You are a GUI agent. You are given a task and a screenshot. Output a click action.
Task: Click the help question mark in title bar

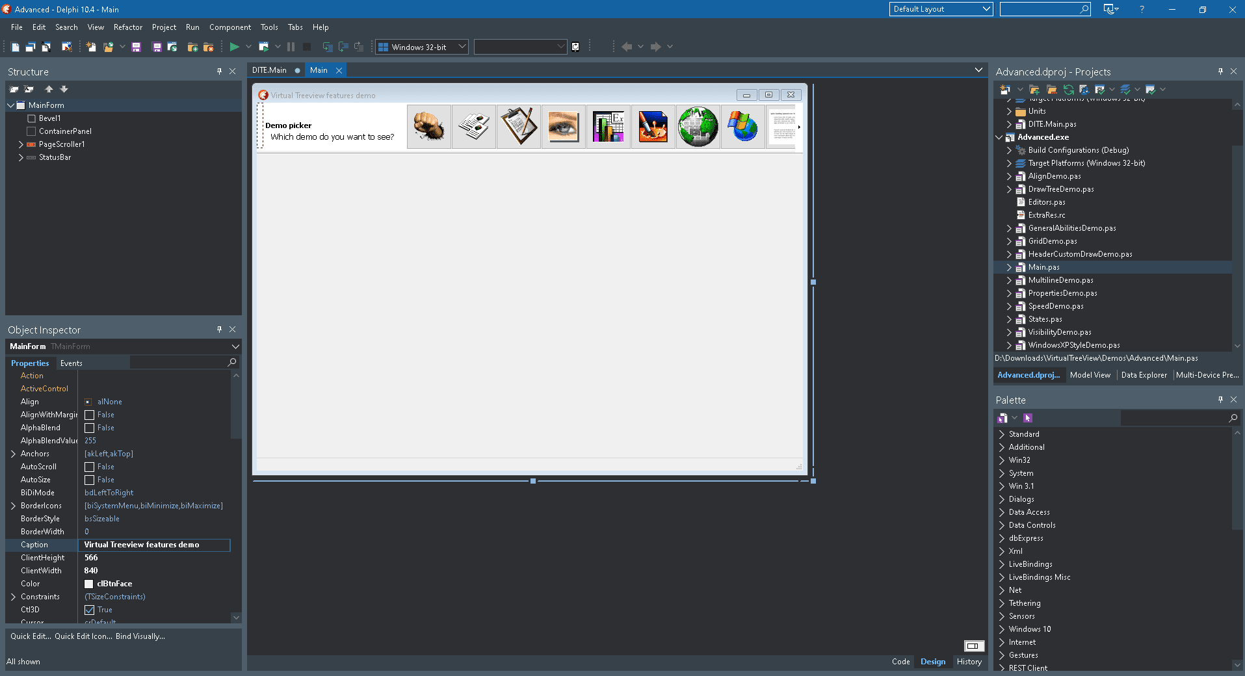(1142, 9)
